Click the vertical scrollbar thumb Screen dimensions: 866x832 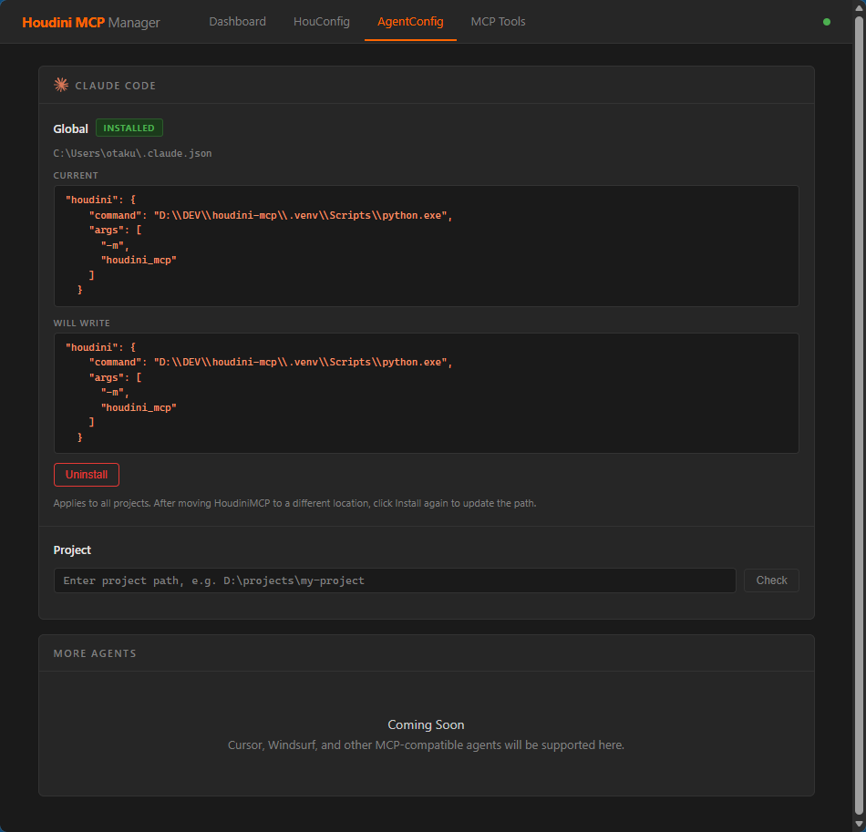859,414
